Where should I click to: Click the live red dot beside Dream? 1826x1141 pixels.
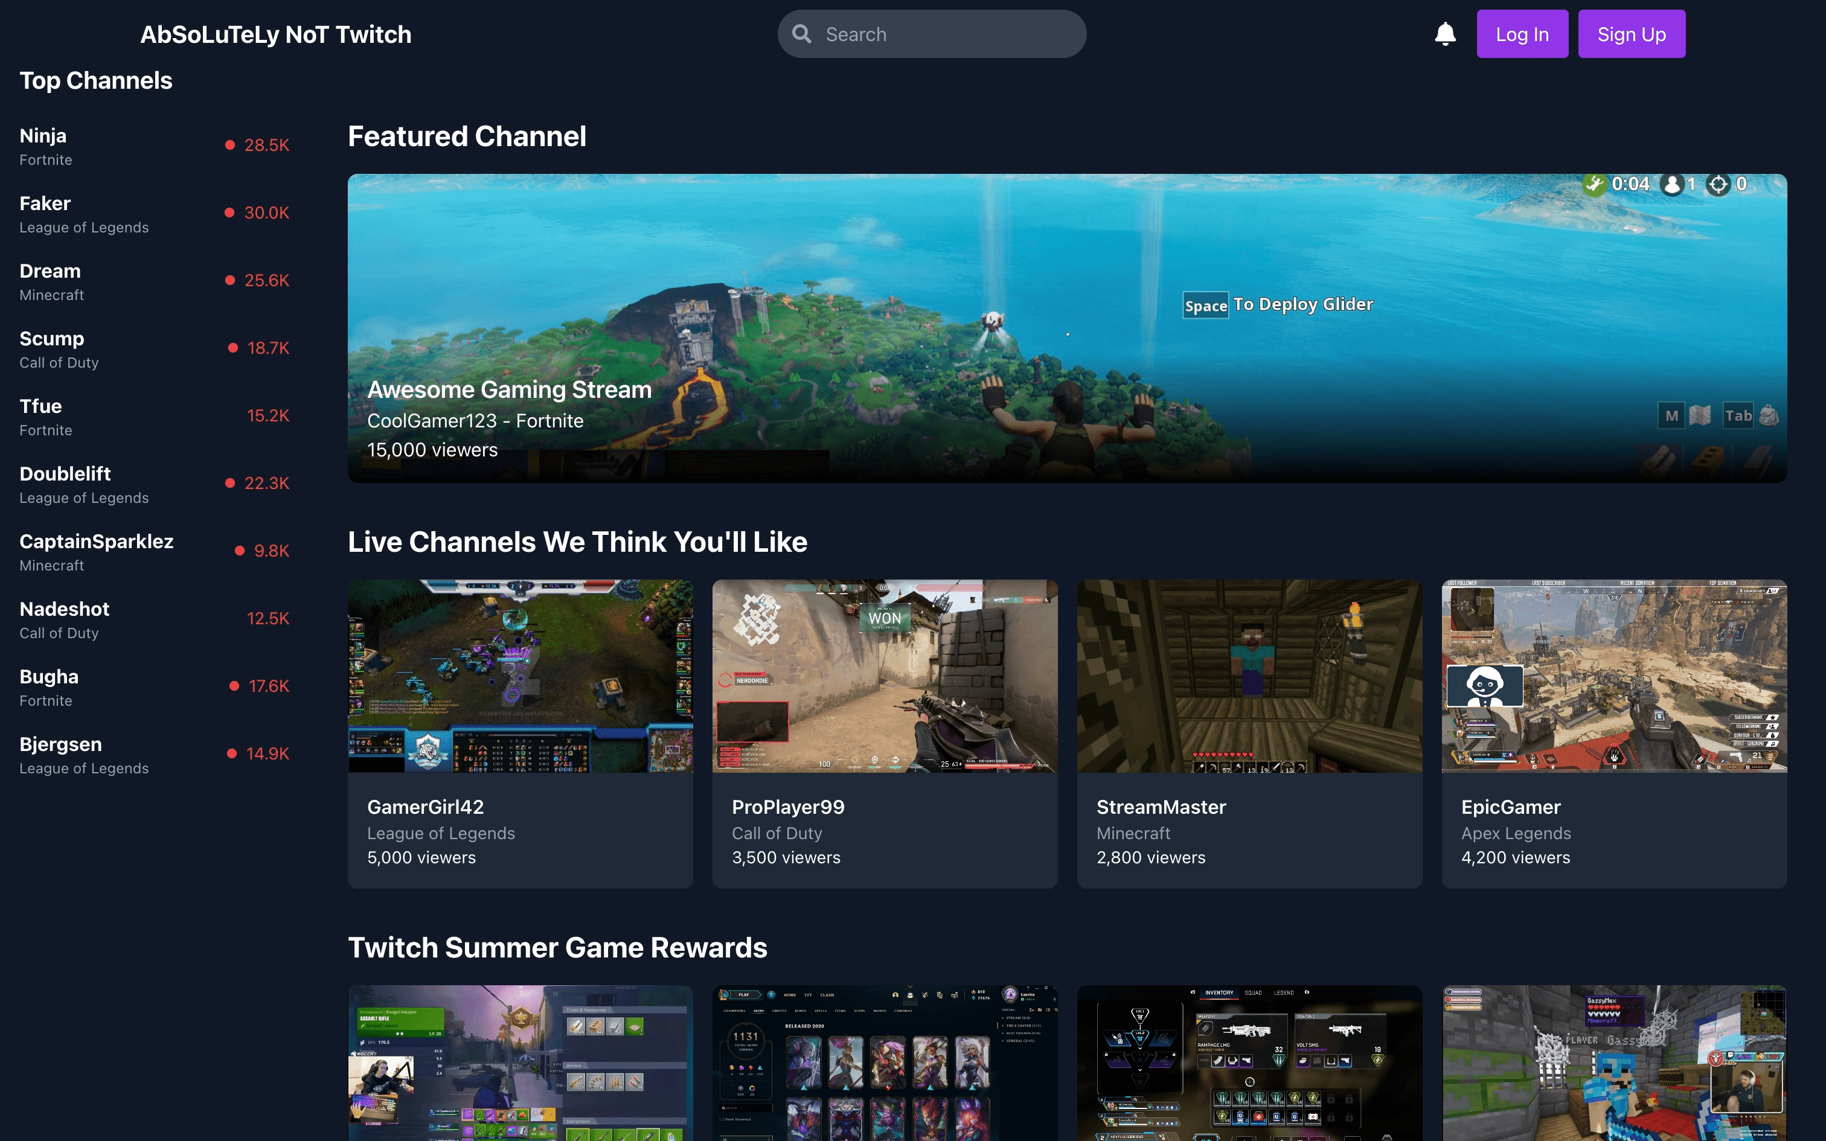[x=230, y=280]
